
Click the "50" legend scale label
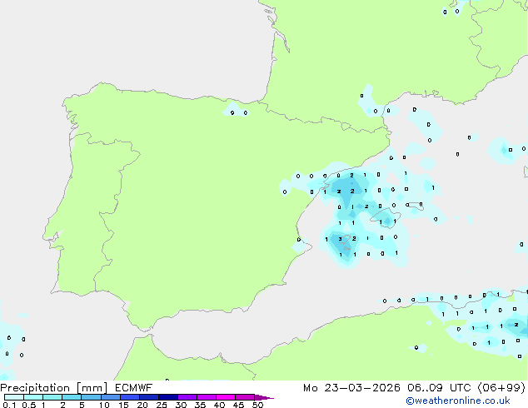point(257,405)
